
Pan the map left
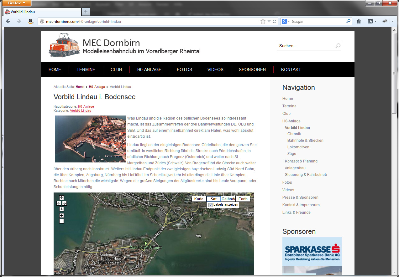59,203
